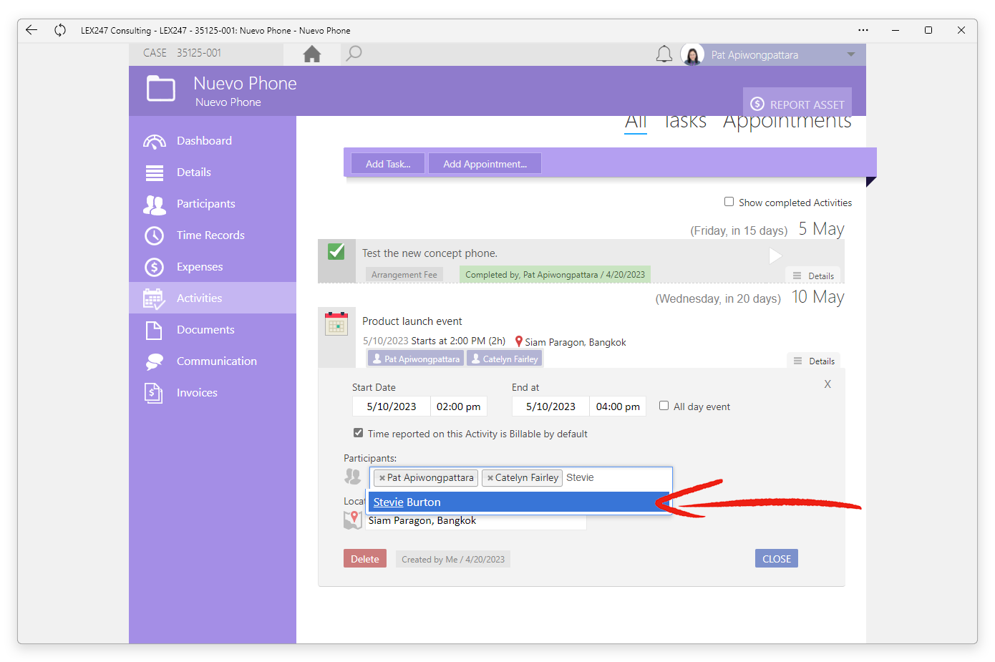The height and width of the screenshot is (662, 995).
Task: Click the Add Appointment... button
Action: click(485, 164)
